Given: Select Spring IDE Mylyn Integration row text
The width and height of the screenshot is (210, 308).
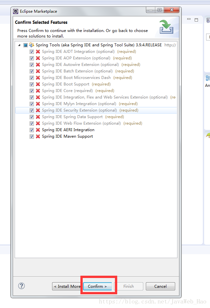Looking at the screenshot, I should click(x=90, y=103).
